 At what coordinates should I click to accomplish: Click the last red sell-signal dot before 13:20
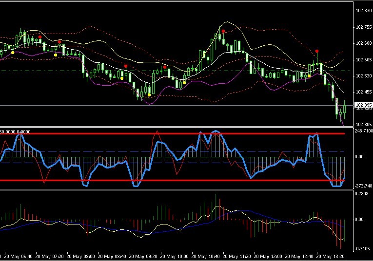pyautogui.click(x=317, y=51)
